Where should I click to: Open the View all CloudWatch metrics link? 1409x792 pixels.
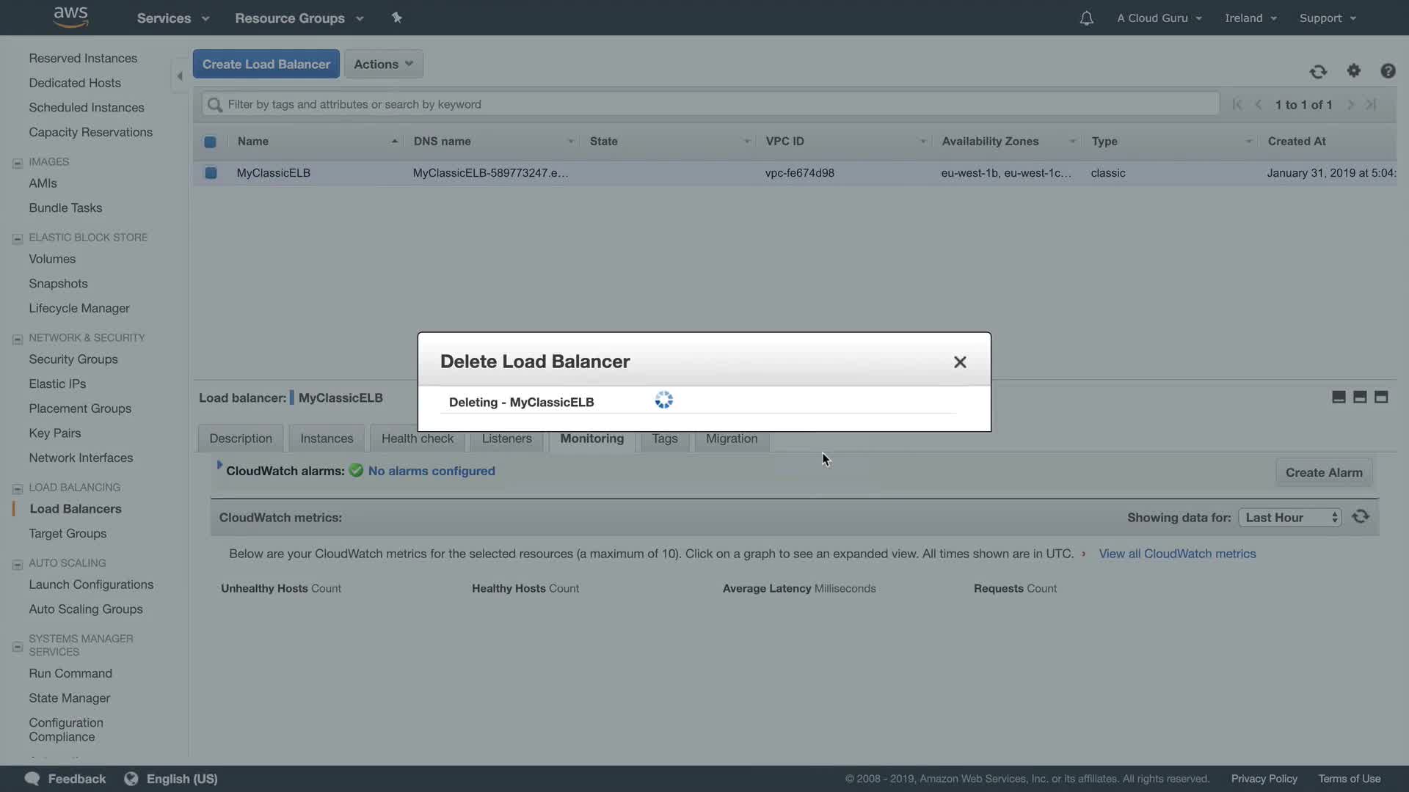(1177, 554)
